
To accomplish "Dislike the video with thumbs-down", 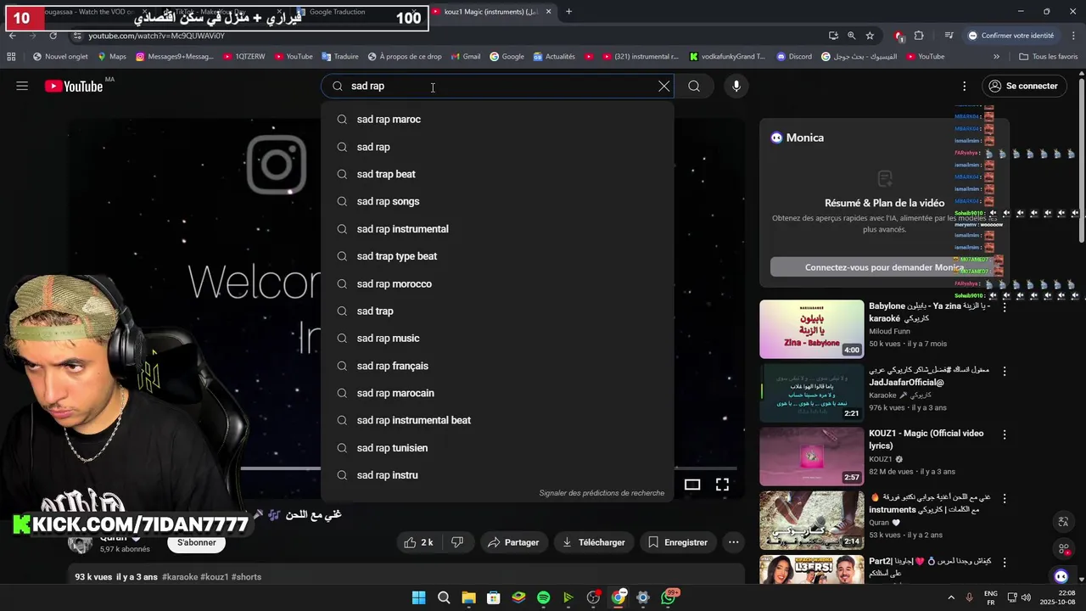I will coord(457,542).
